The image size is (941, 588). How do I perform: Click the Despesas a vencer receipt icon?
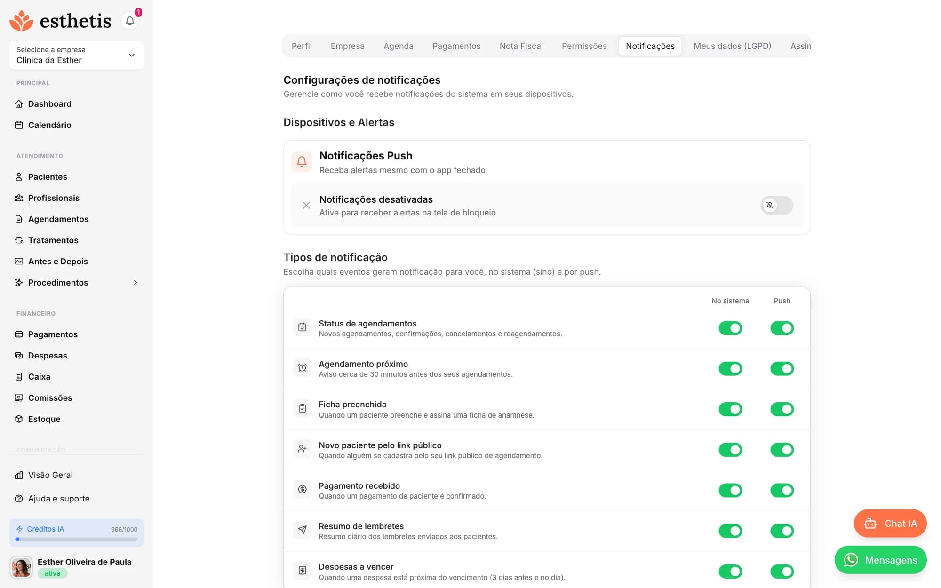coord(302,571)
